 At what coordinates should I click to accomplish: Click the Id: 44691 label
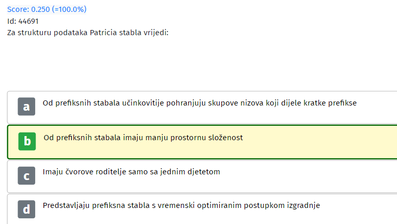click(23, 21)
